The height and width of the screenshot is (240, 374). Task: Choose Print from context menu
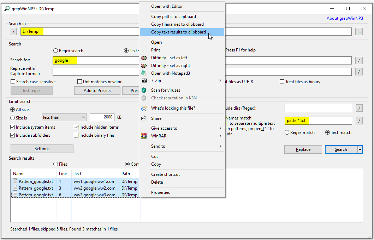click(182, 50)
